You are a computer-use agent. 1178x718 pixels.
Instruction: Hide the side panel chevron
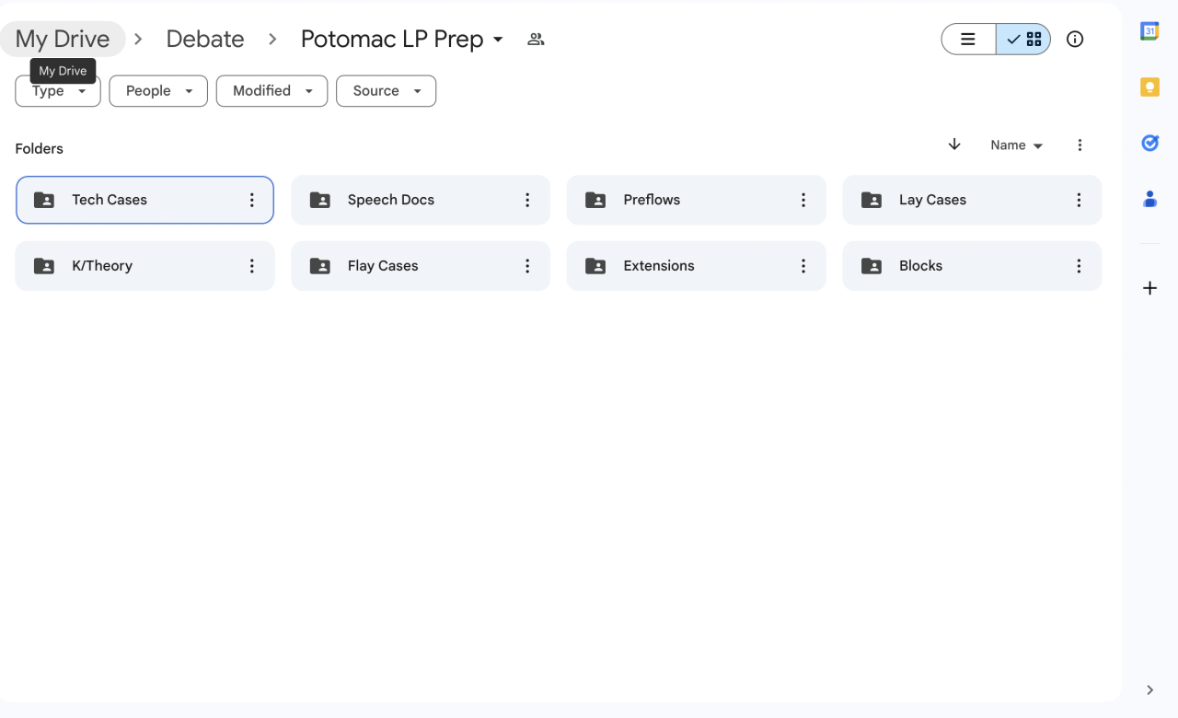(x=1149, y=690)
